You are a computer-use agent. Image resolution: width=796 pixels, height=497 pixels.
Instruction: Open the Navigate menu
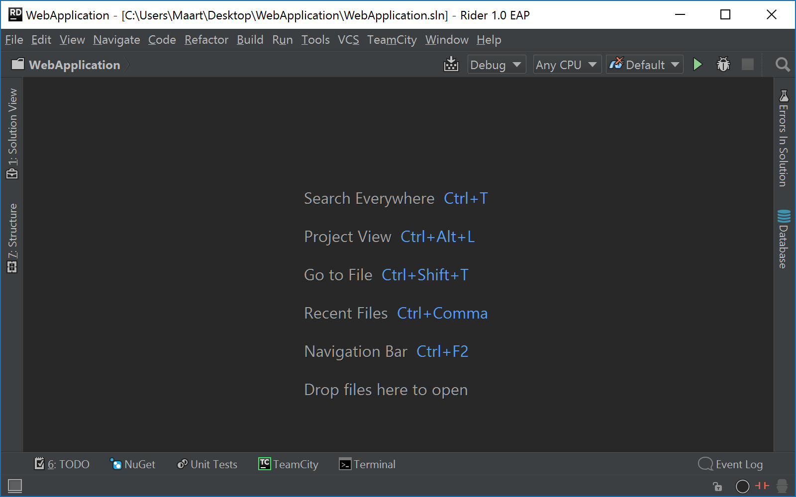pyautogui.click(x=116, y=40)
